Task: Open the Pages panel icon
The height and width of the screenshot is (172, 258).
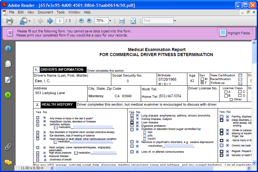Action: (8, 64)
